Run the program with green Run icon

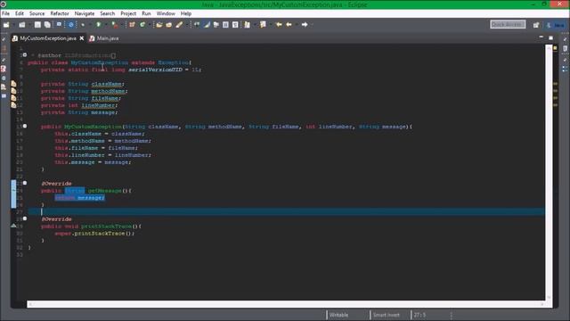click(x=98, y=25)
